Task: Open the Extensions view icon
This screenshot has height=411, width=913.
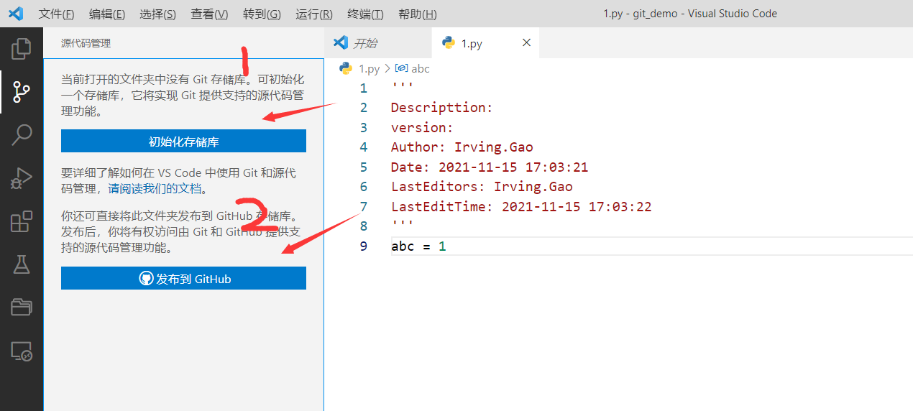Action: pos(22,221)
